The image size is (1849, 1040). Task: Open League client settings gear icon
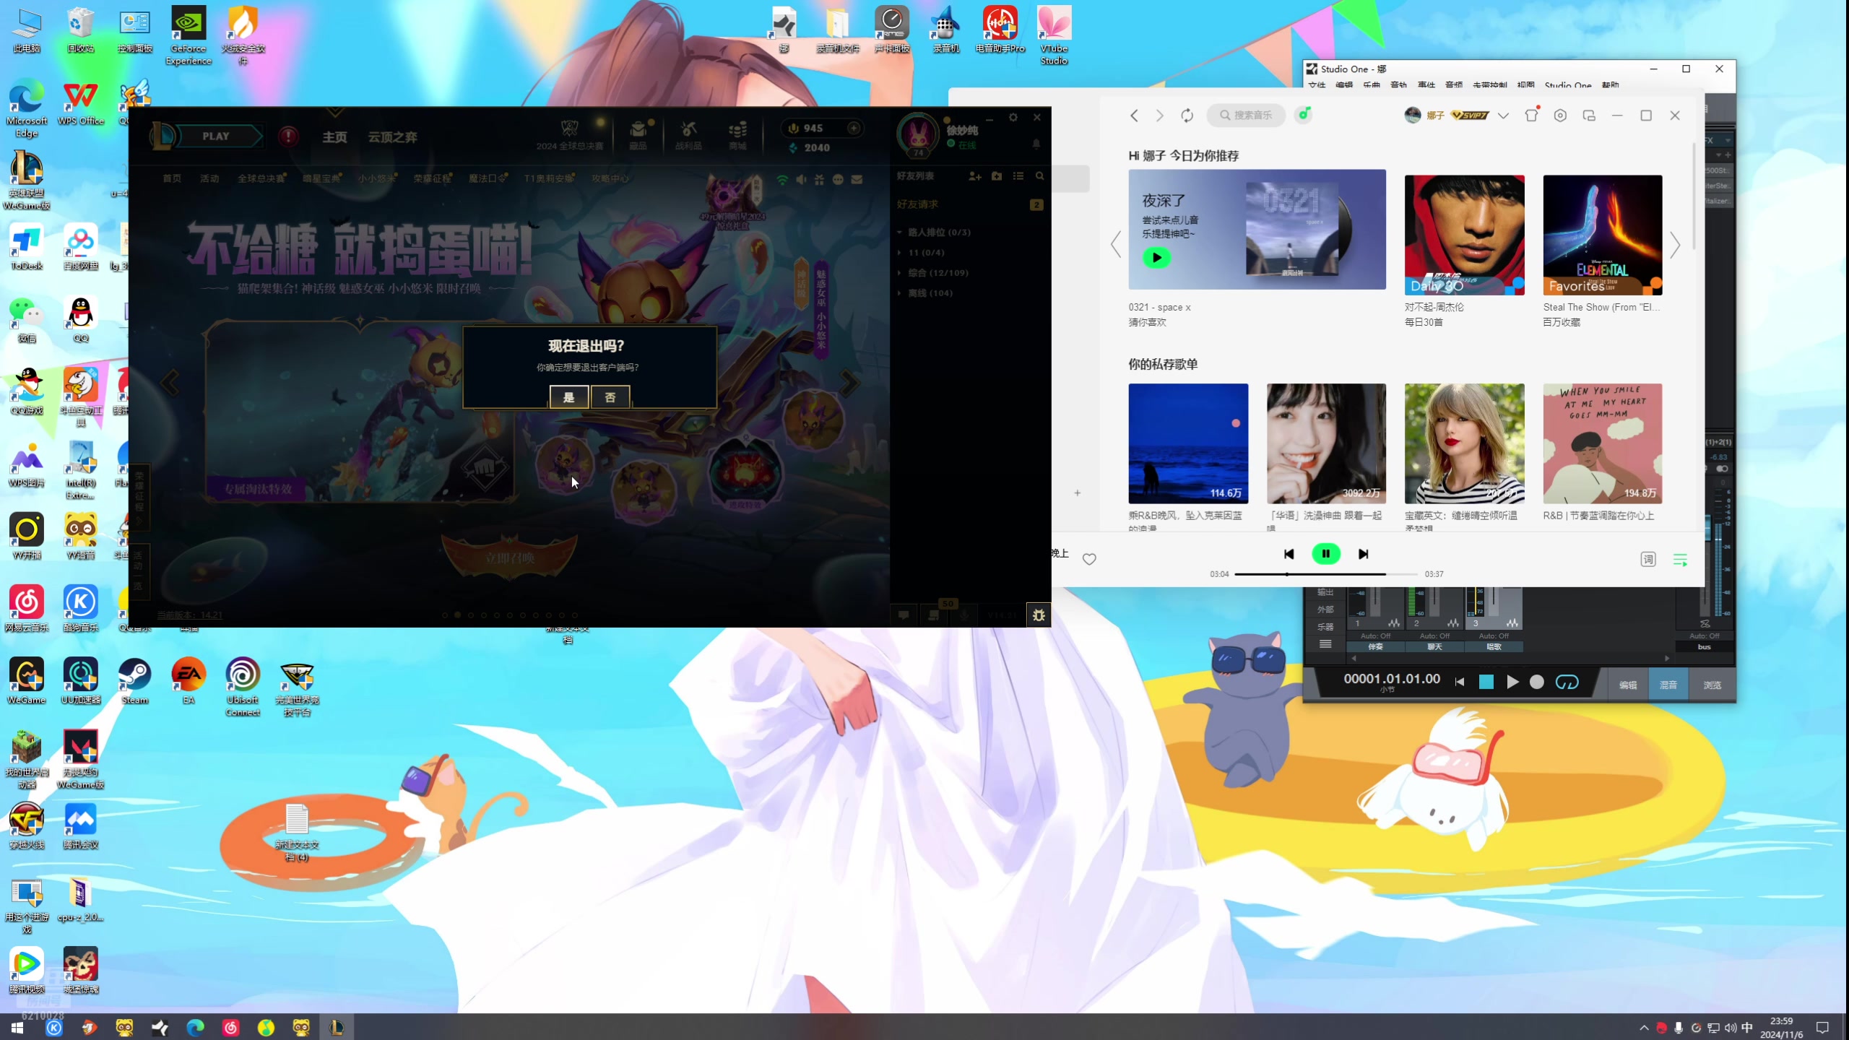(x=1013, y=117)
